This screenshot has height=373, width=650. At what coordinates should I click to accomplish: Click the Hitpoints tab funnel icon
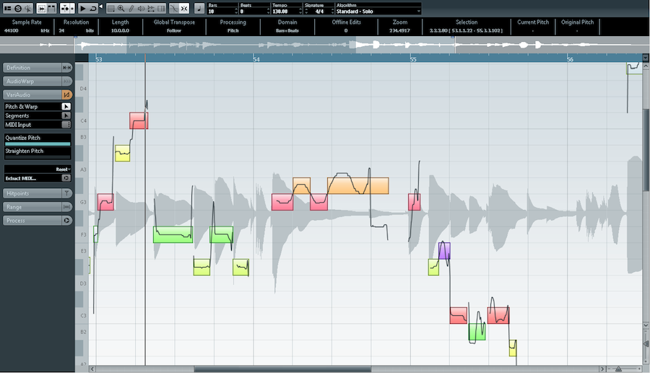(66, 193)
